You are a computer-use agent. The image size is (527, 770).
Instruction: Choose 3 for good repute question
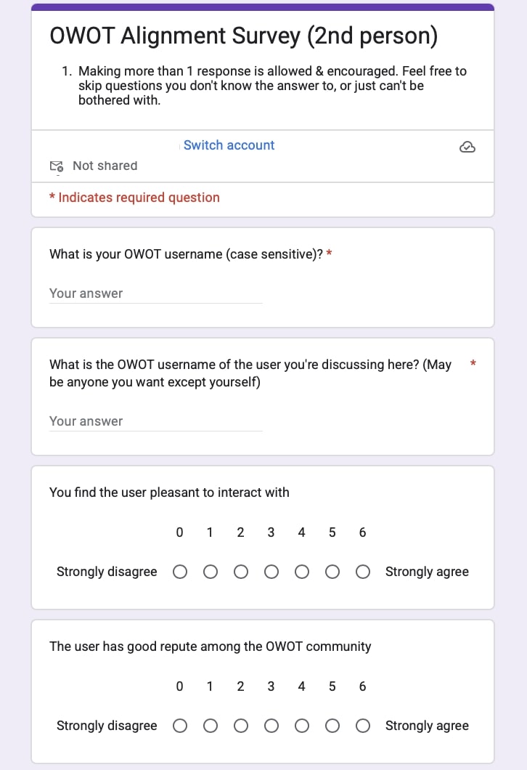[271, 726]
